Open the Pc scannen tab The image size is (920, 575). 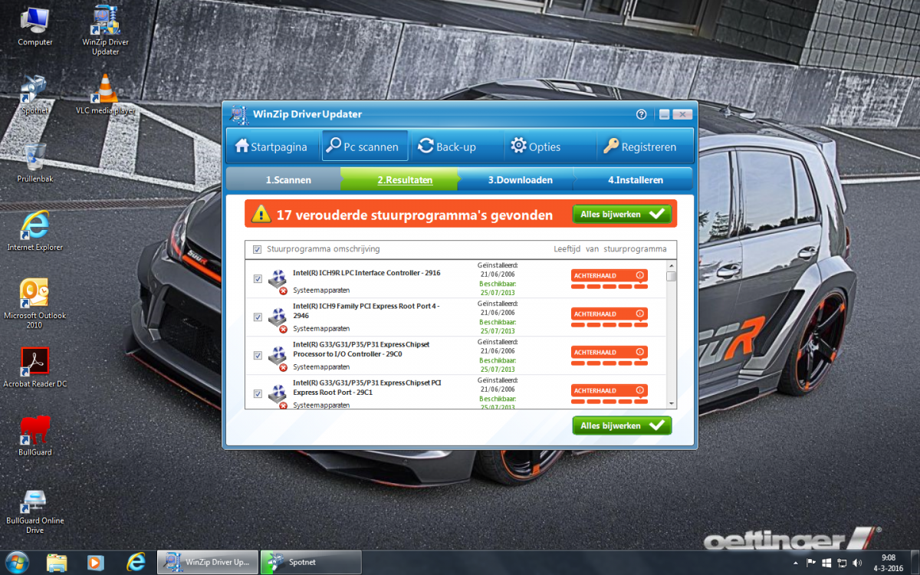click(x=365, y=146)
